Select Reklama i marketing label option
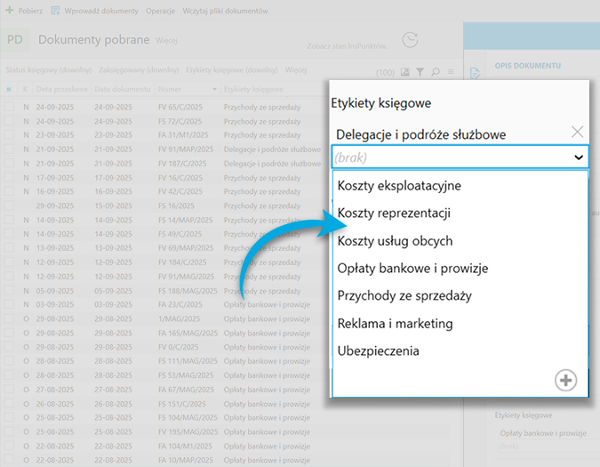 [395, 323]
